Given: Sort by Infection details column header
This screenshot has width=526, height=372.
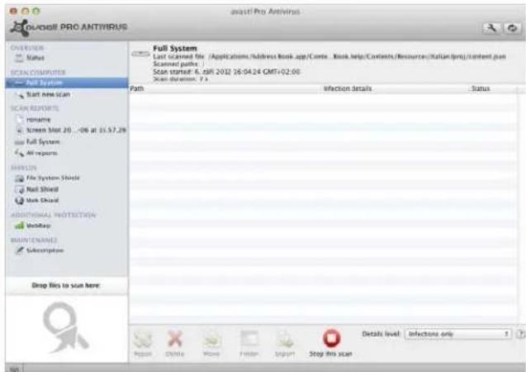Looking at the screenshot, I should (348, 88).
